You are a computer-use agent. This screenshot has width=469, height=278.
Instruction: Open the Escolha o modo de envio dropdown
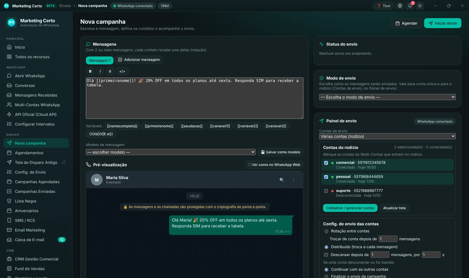tap(387, 97)
